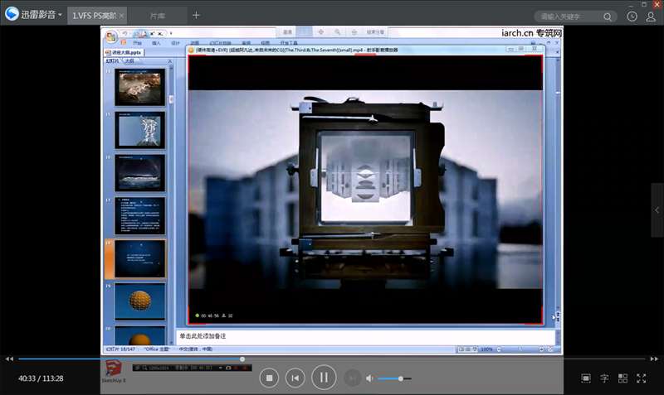This screenshot has width=664, height=395.
Task: Click the fast forward arrows on seek bar
Action: (654, 359)
